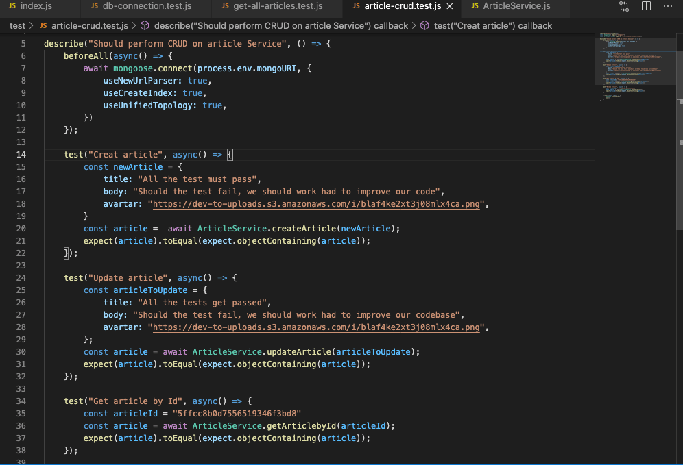Click the JS file icon in the breadcrumb

[x=43, y=26]
